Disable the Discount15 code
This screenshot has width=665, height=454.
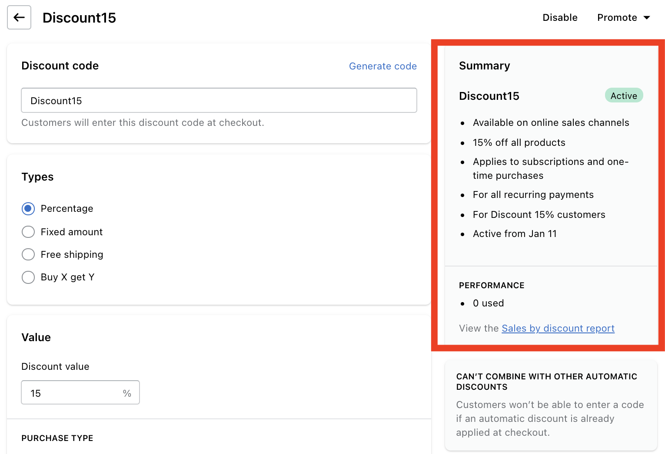[560, 17]
